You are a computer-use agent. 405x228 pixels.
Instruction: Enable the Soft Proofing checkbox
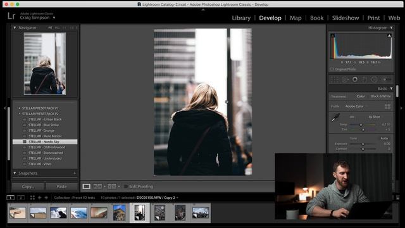coord(126,186)
